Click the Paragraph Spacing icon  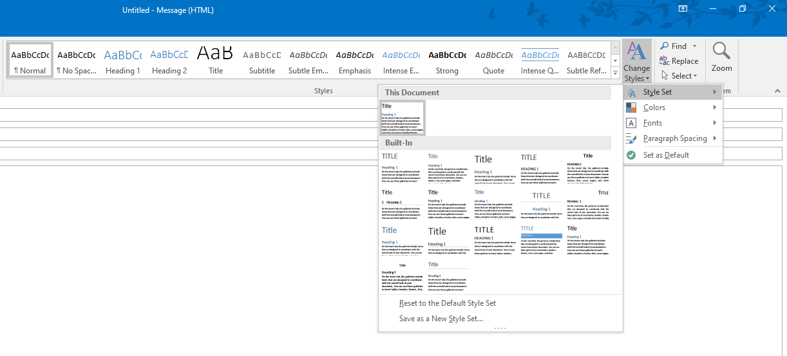coord(631,138)
